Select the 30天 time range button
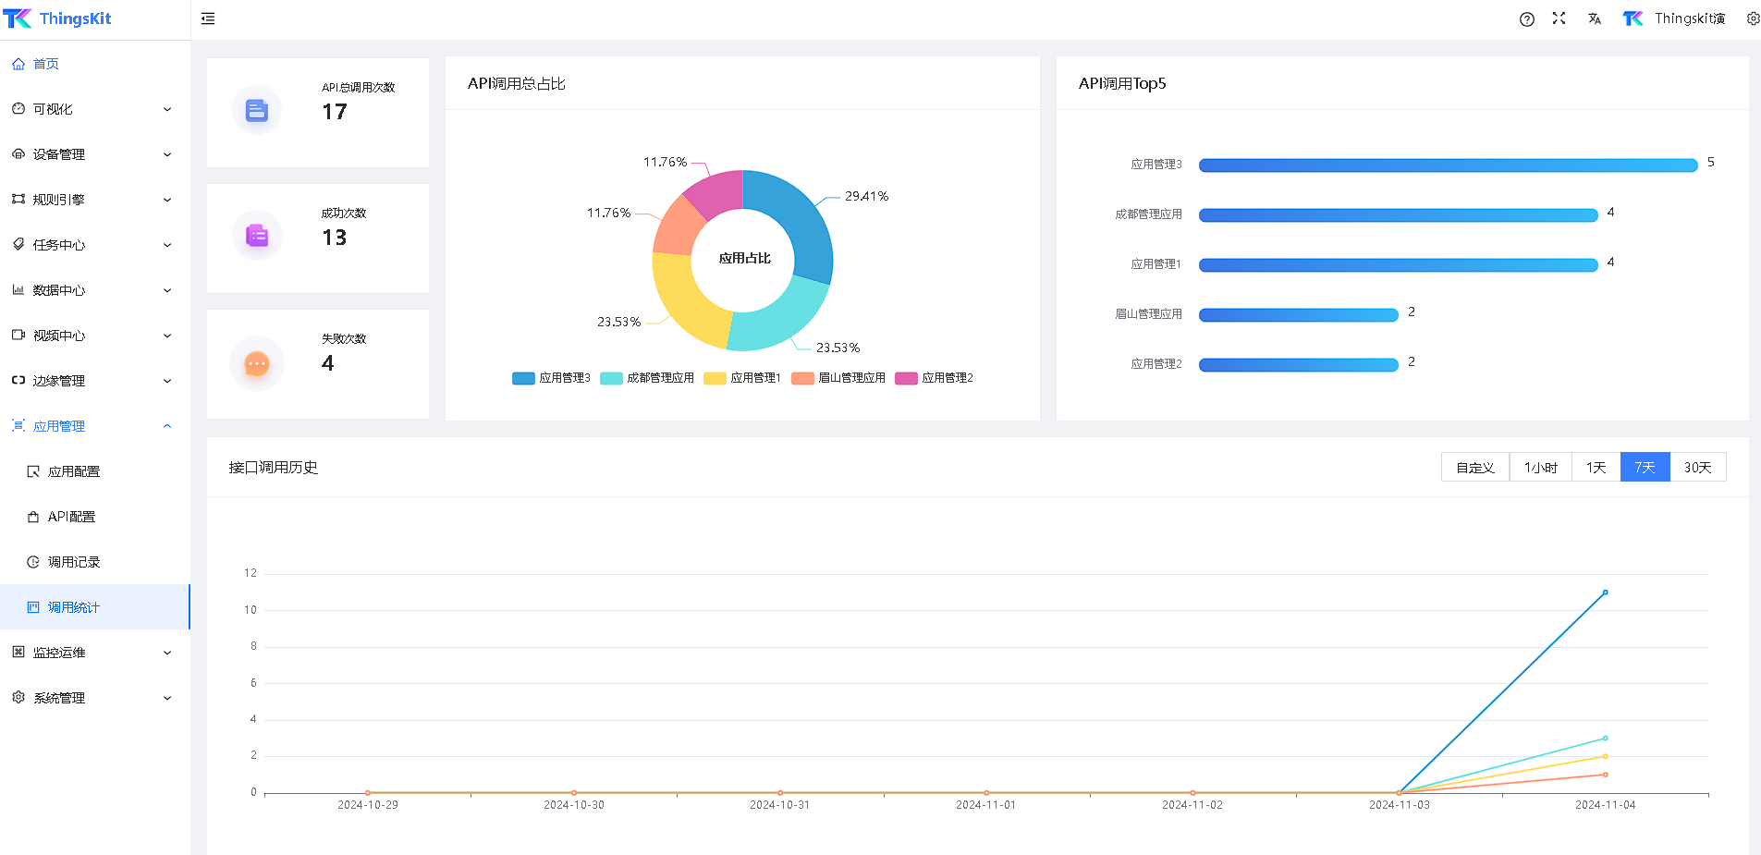1761x855 pixels. pyautogui.click(x=1697, y=468)
